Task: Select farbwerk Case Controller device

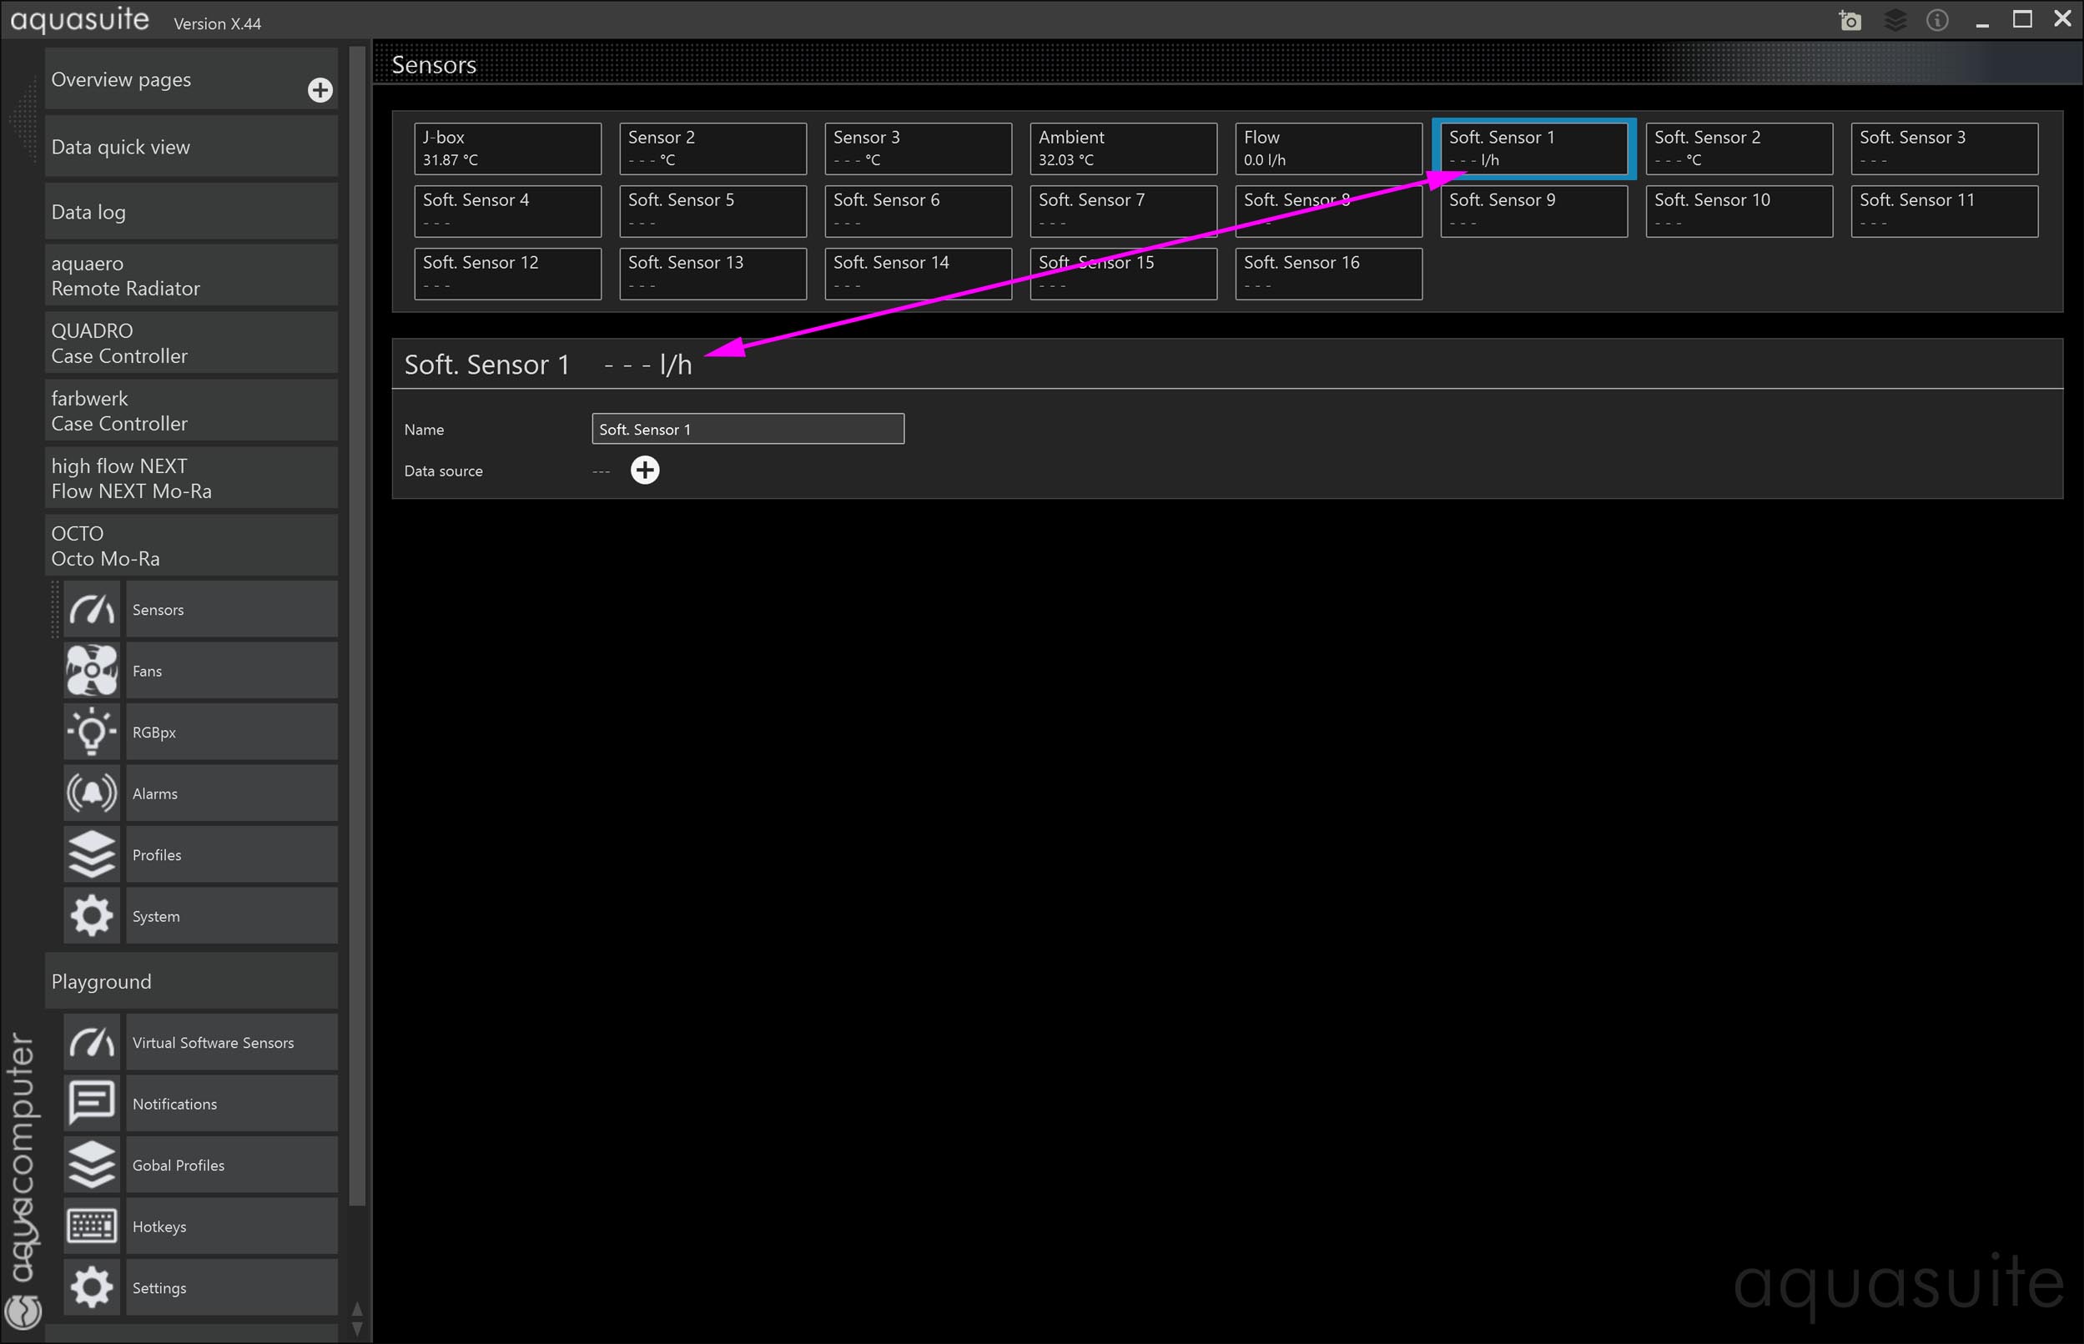Action: coord(191,410)
